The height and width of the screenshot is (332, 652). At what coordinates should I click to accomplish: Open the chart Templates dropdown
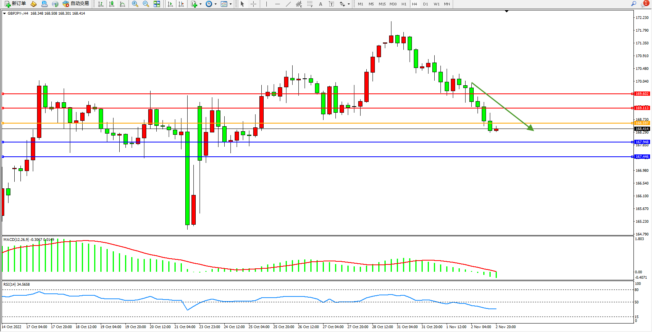tap(226, 4)
